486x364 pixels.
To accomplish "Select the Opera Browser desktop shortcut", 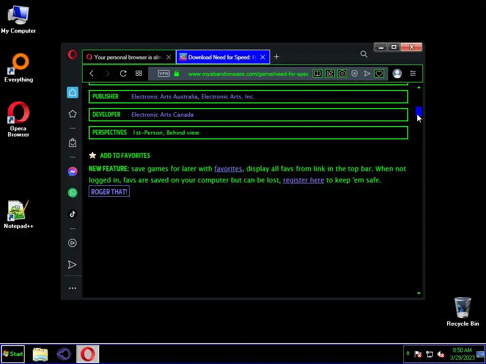I will click(19, 119).
